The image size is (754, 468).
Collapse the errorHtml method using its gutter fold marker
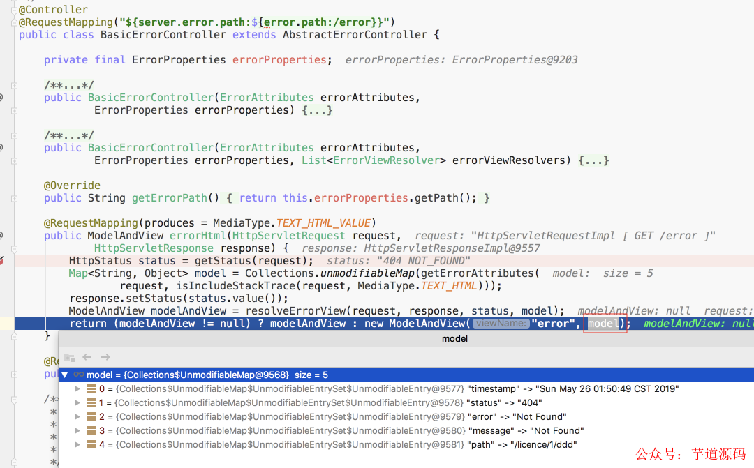[15, 249]
